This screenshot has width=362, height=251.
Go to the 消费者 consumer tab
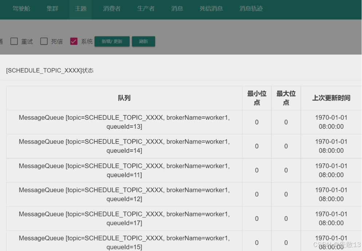(112, 8)
